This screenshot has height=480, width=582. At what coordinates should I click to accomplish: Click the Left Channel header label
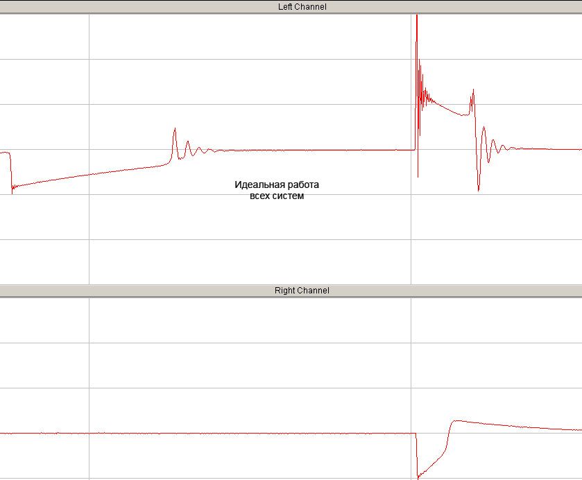(x=302, y=7)
